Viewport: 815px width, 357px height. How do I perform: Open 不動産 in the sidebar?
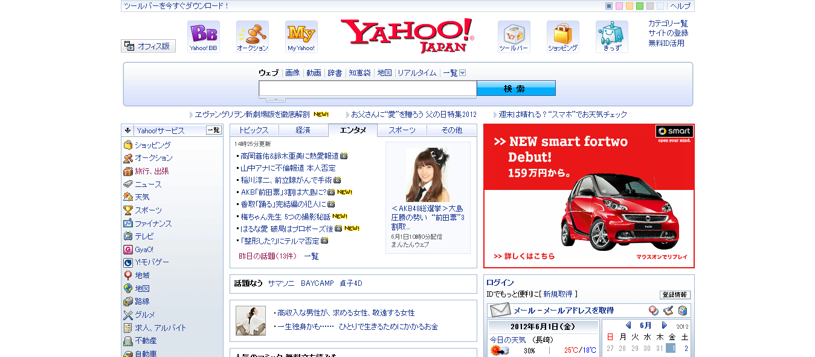146,341
